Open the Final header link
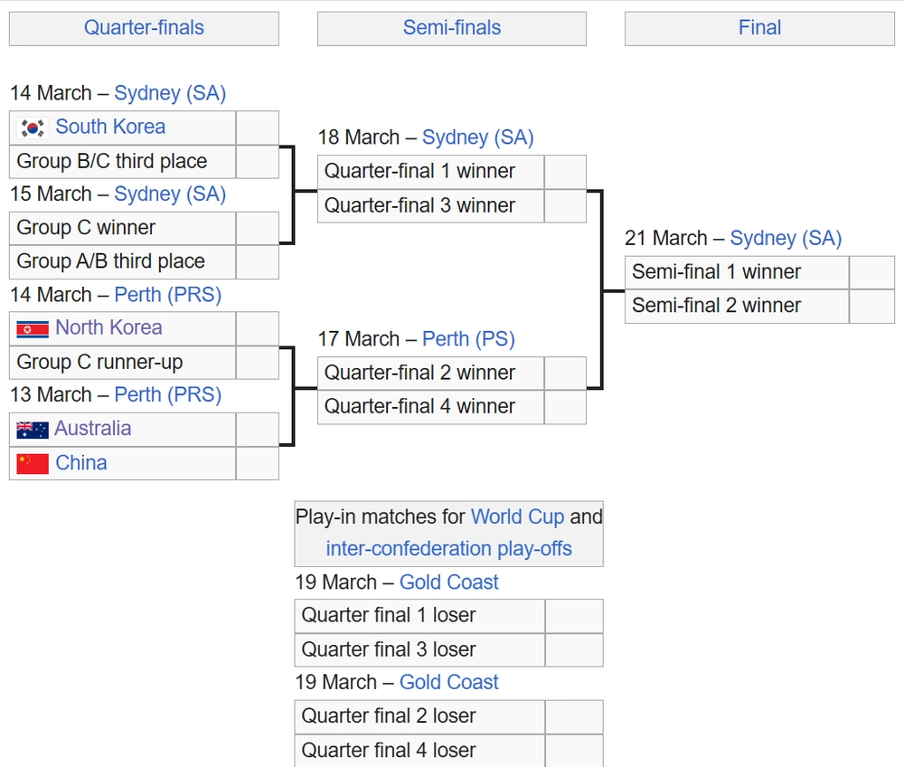Viewport: 904px width, 767px height. point(759,28)
